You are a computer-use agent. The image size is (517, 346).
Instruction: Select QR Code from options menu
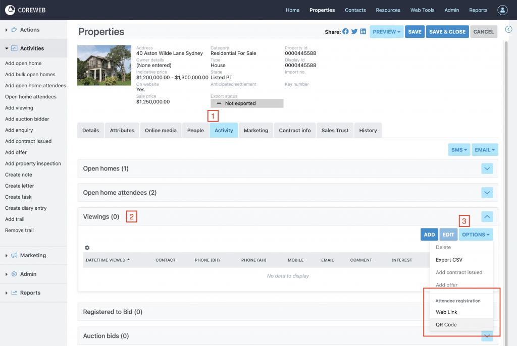tap(446, 325)
